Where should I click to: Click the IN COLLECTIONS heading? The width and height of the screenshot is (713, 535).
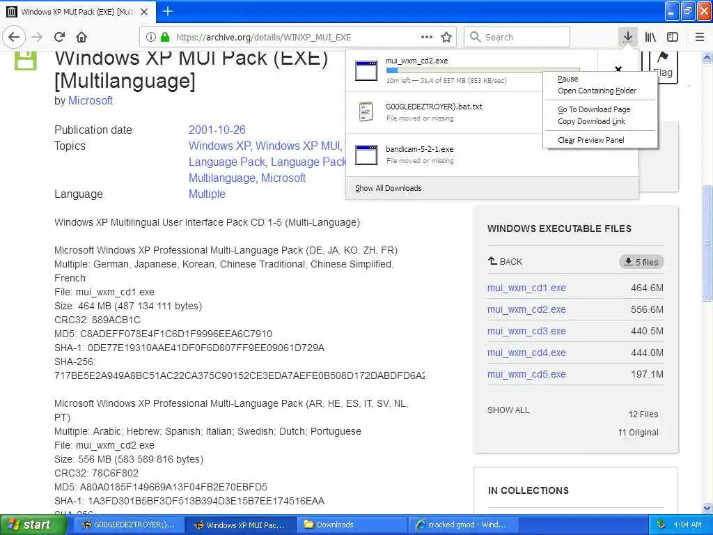(x=528, y=490)
